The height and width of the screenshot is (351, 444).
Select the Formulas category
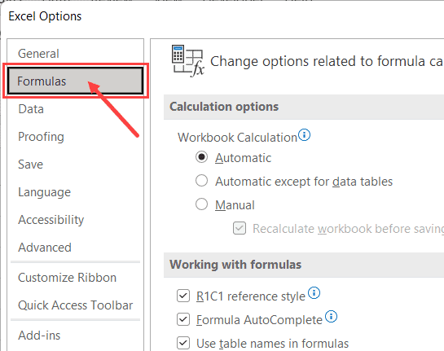point(75,81)
